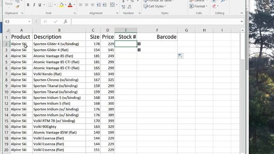Open the fill options icon in column G
The image size is (274, 154).
[180, 56]
